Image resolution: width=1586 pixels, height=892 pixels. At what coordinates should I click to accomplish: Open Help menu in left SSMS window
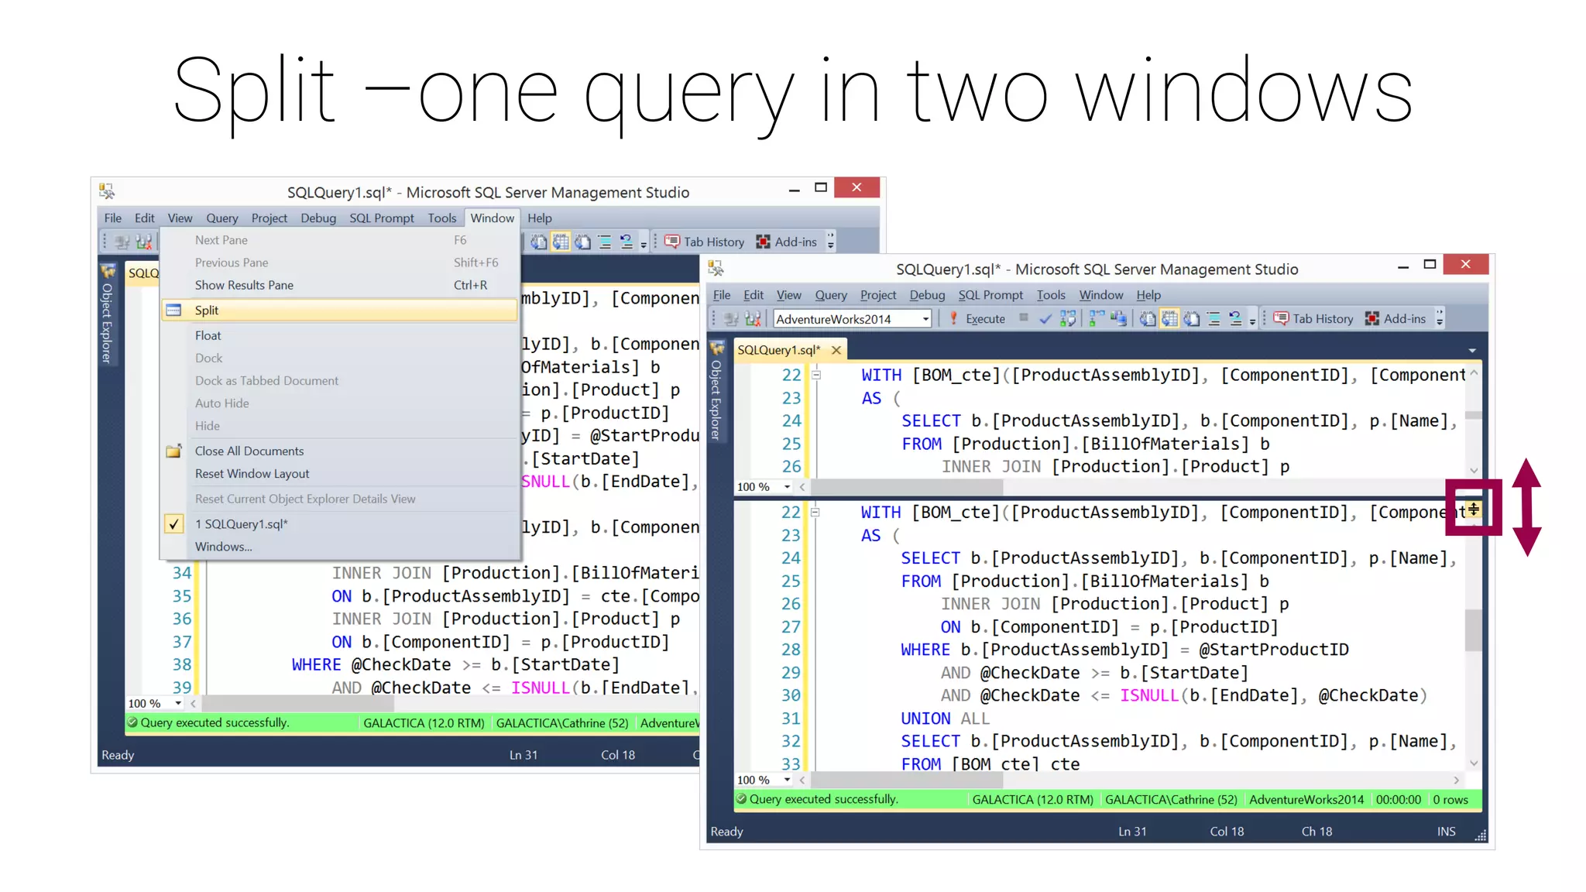(539, 218)
